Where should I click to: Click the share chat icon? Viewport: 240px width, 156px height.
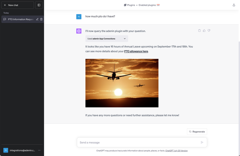[234, 5]
